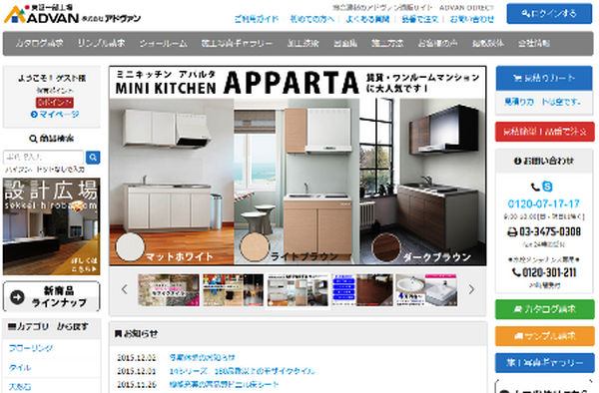
Task: Open the お問い合わせ link in header
Action: 472,19
